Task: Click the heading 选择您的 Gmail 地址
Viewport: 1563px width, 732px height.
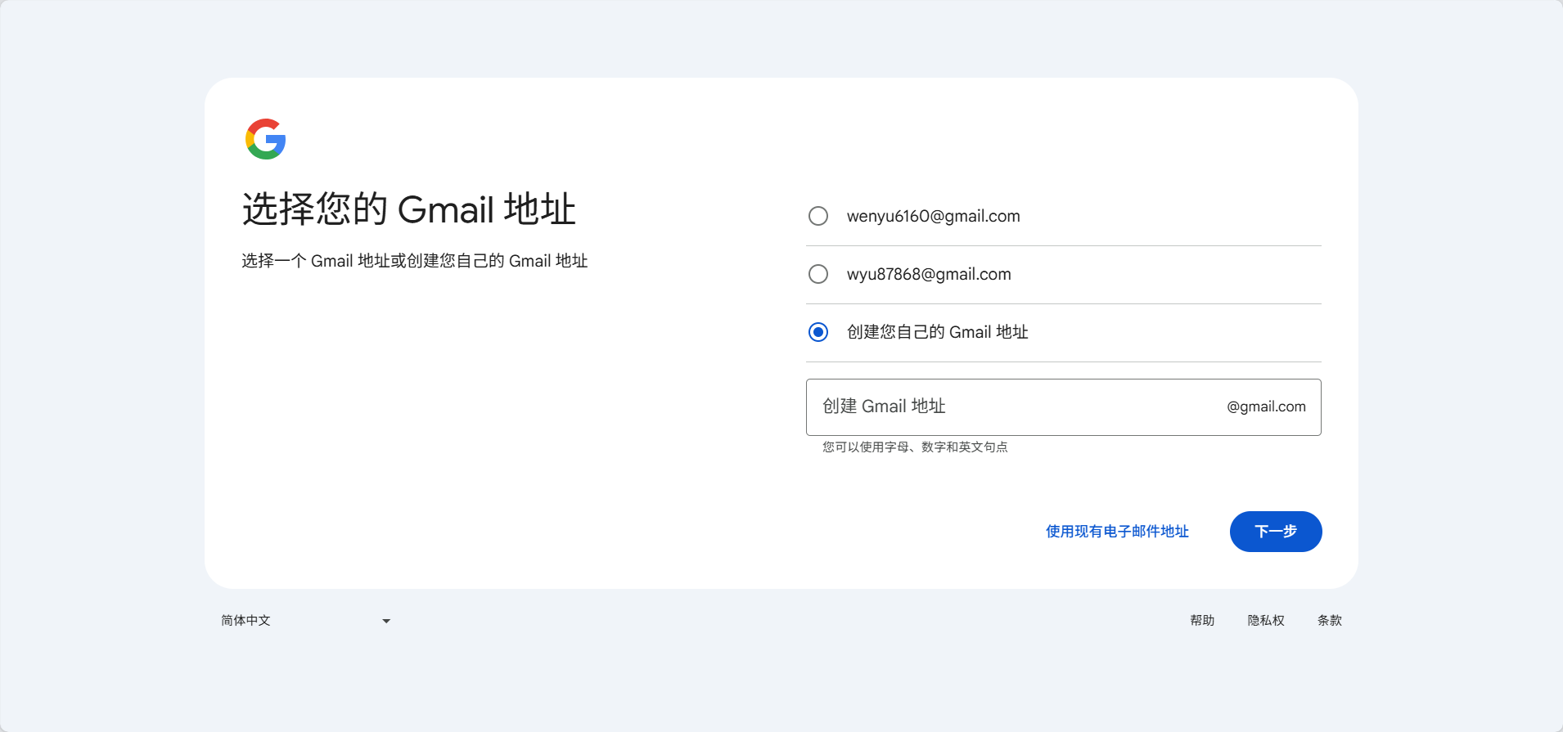Action: coord(409,209)
